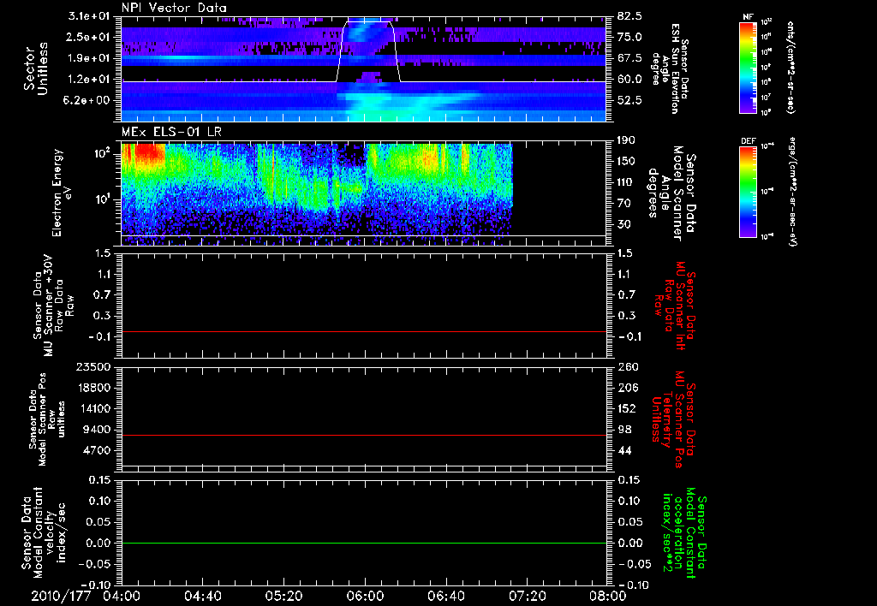The image size is (877, 606).
Task: Click the 260 telemetry axis tick
Action: (627, 366)
